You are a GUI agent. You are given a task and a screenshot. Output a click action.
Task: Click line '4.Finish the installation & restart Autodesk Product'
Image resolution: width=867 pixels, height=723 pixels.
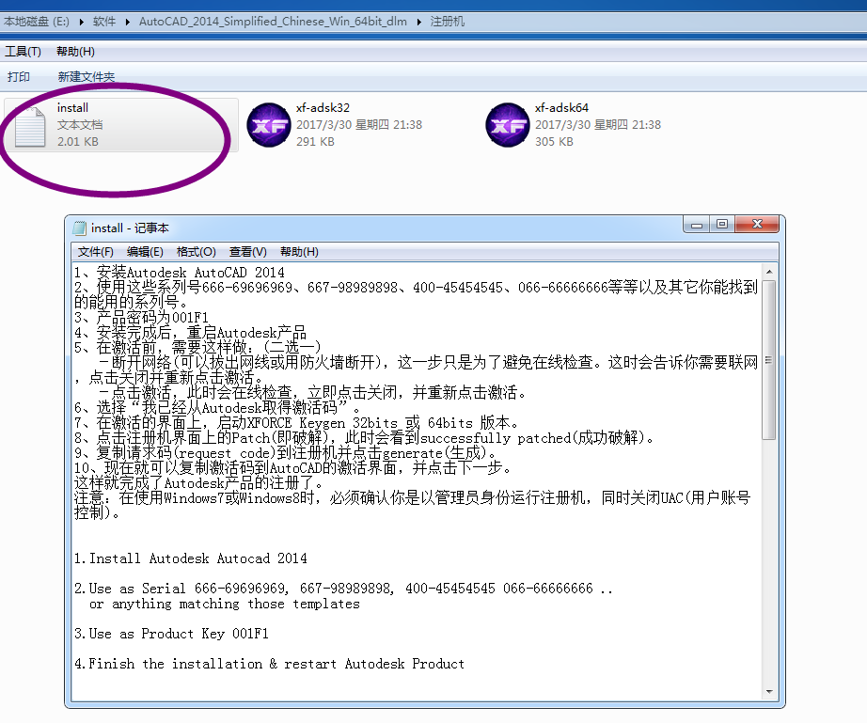[269, 664]
